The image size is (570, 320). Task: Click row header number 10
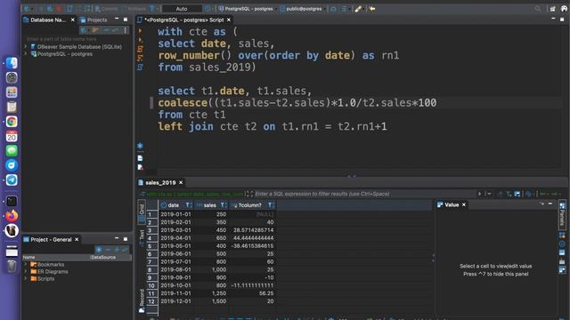(x=151, y=285)
